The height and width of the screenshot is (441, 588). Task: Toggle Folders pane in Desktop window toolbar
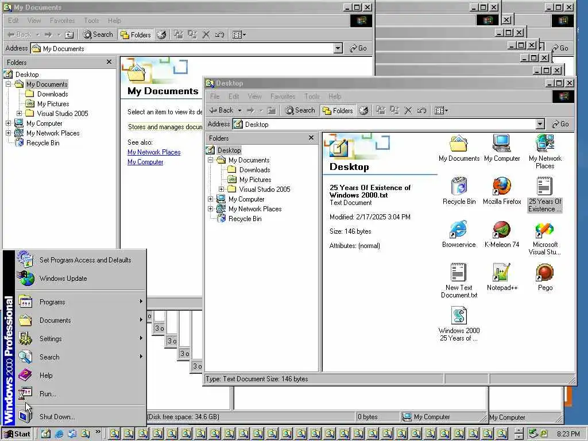338,110
